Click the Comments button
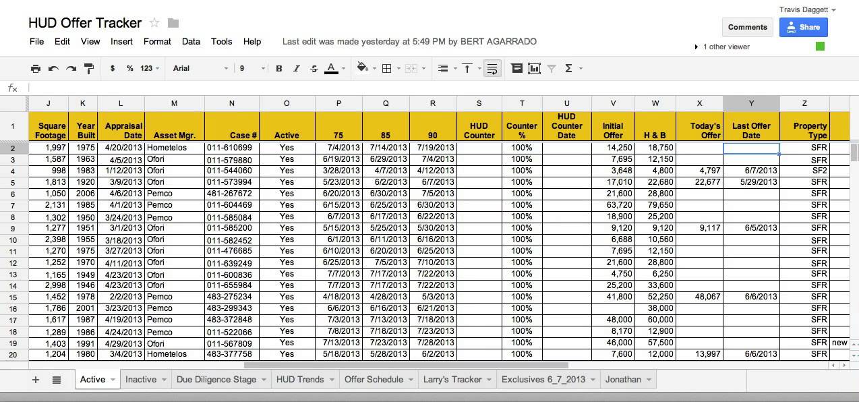859x402 pixels. point(748,27)
